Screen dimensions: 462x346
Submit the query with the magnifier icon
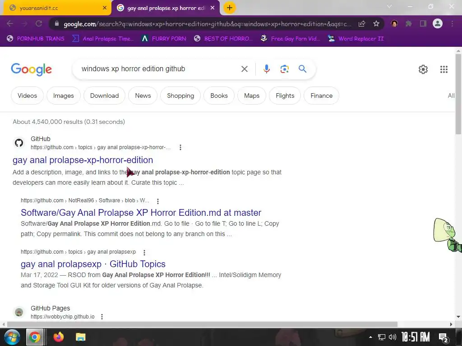coord(302,69)
